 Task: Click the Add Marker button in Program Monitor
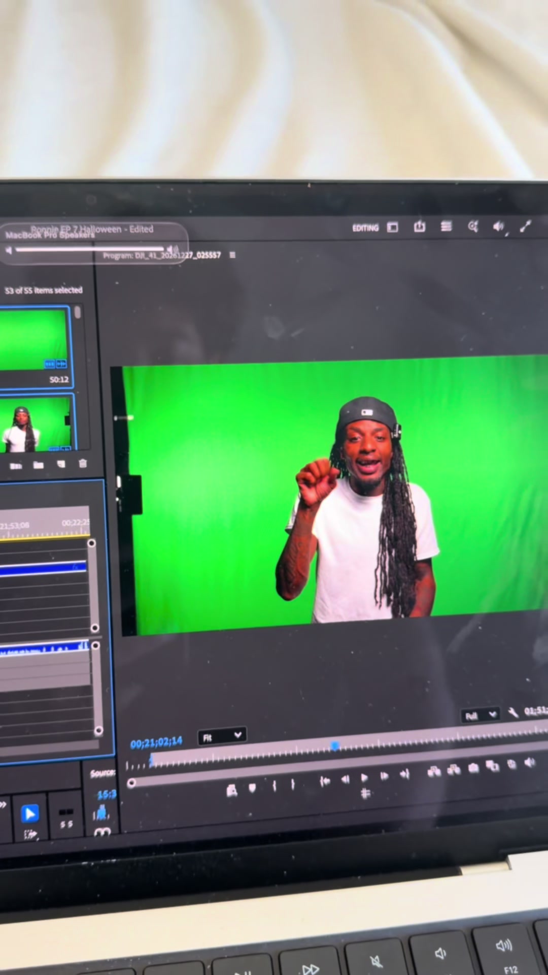coord(252,788)
